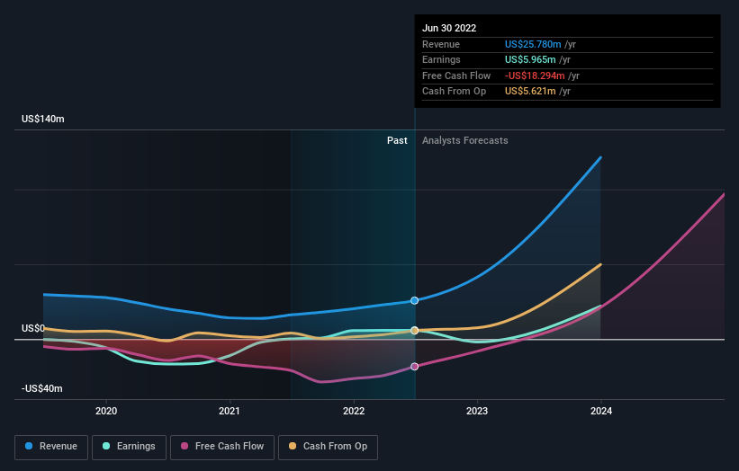This screenshot has height=471, width=739.
Task: Click the 2023 x-axis label
Action: [477, 411]
